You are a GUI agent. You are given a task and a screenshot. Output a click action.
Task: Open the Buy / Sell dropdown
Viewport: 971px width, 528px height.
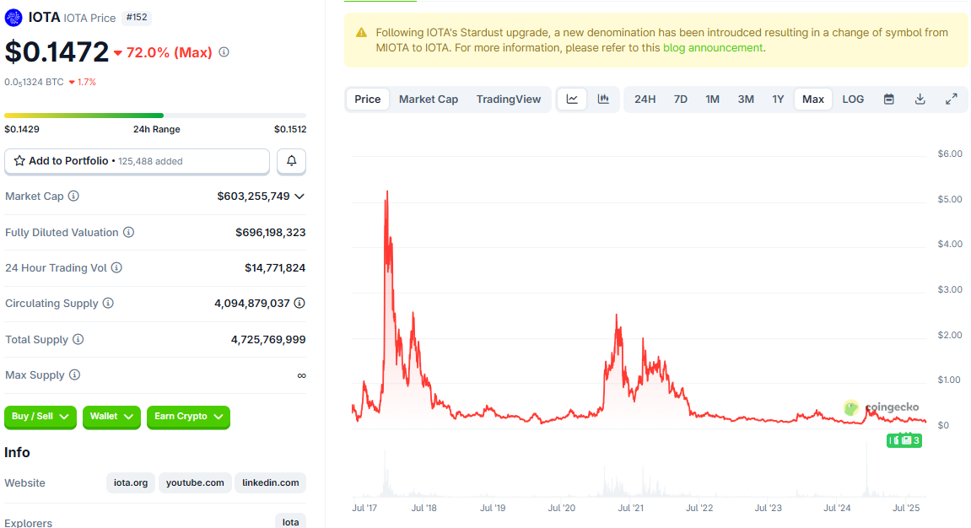(40, 417)
